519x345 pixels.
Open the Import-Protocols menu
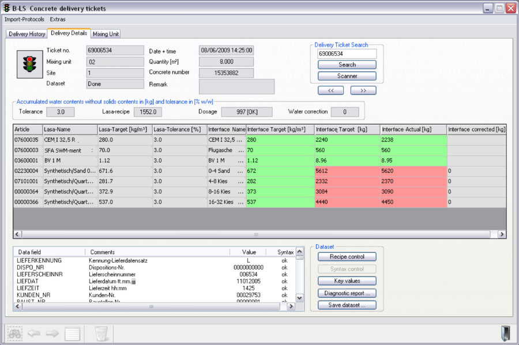(x=24, y=19)
